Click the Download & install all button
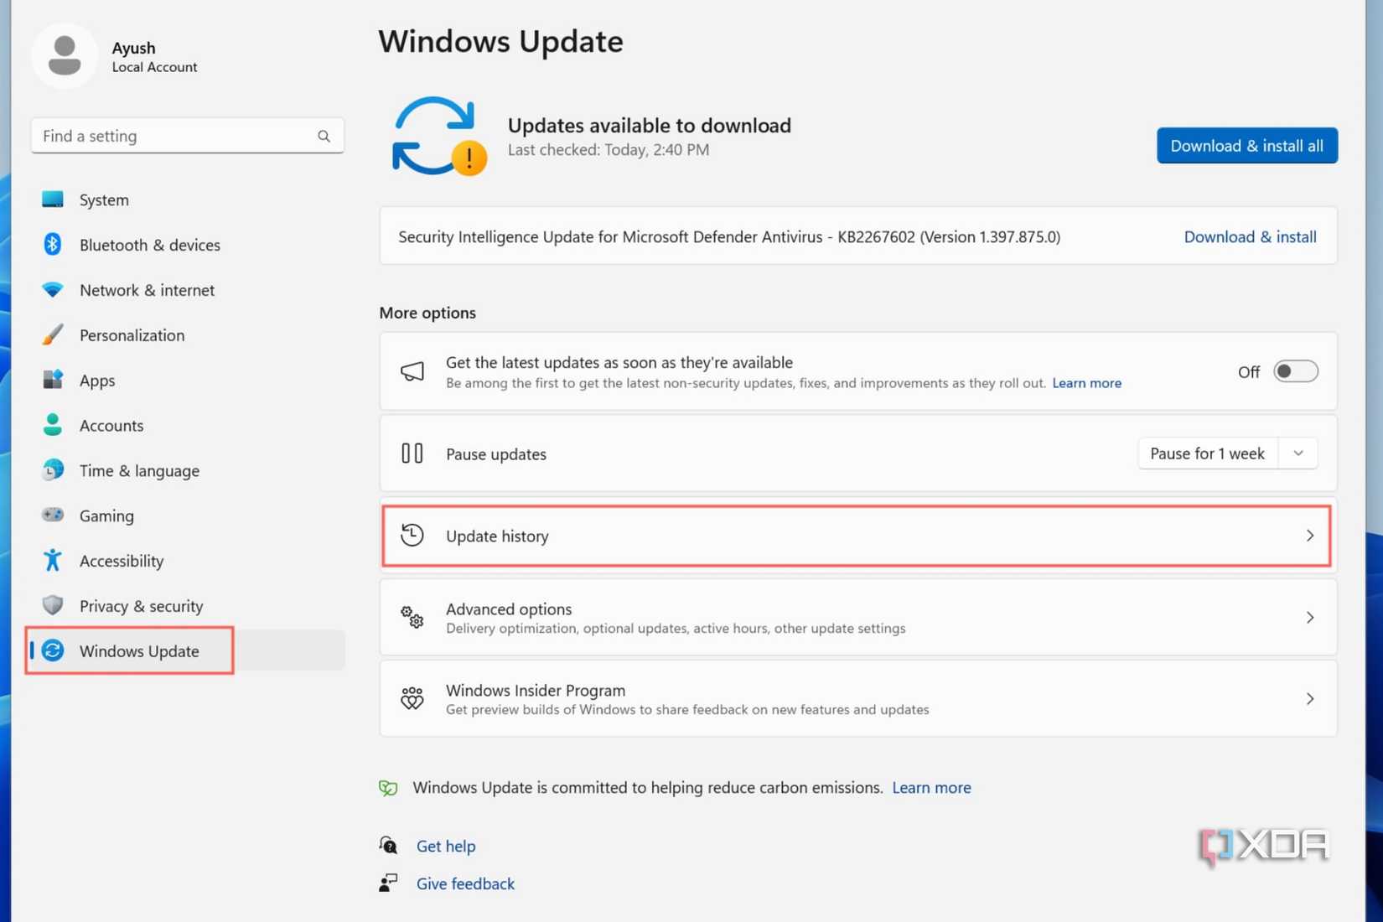The width and height of the screenshot is (1383, 922). tap(1246, 145)
